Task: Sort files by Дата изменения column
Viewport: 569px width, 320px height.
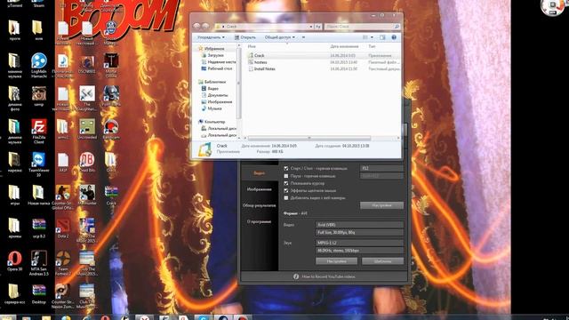Action: click(x=344, y=46)
